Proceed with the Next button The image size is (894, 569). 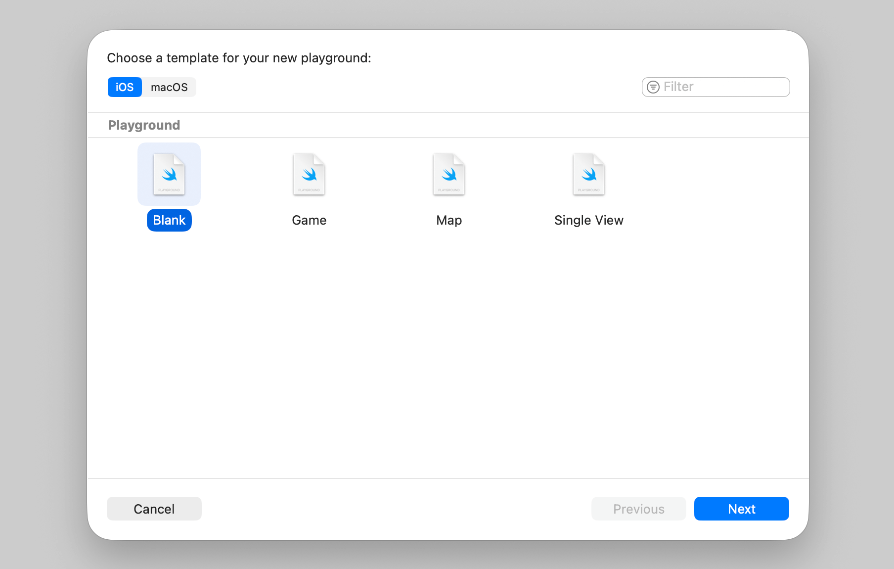(741, 509)
